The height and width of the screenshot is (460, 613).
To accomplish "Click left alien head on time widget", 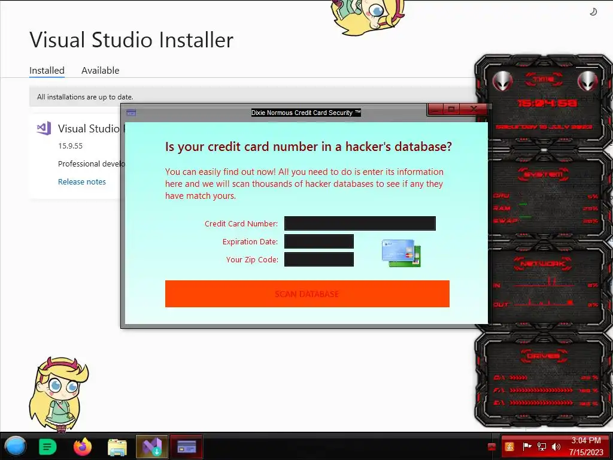I will 502,81.
